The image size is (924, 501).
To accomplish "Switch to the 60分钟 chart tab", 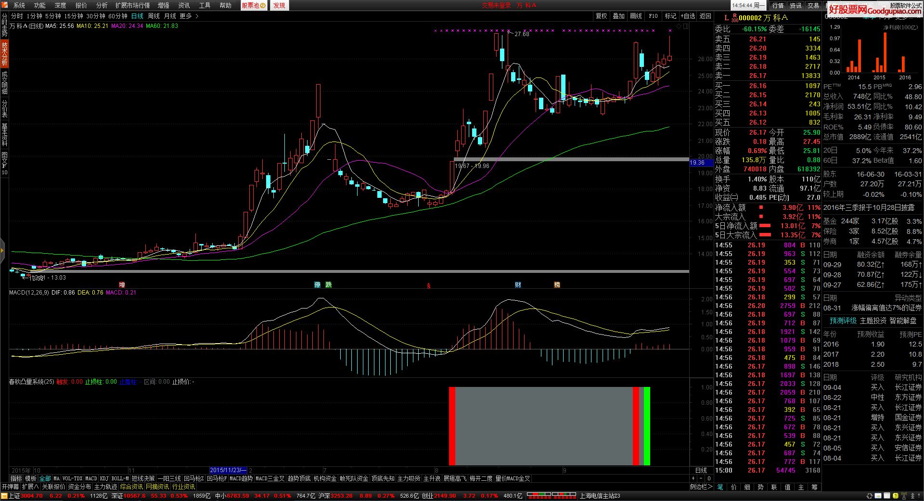I will coord(117,16).
